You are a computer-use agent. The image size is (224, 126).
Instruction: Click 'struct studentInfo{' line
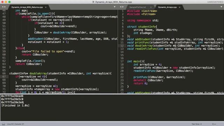pyautogui.click(x=142, y=27)
